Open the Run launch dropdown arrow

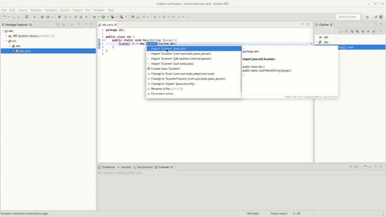(107, 17)
